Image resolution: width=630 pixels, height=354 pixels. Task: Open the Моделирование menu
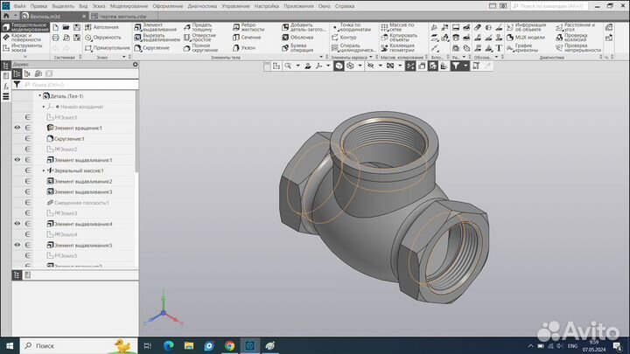click(129, 6)
